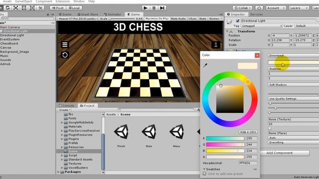Toggle Local handle rotation
Viewport: 319px width, 179px height.
[x=74, y=8]
